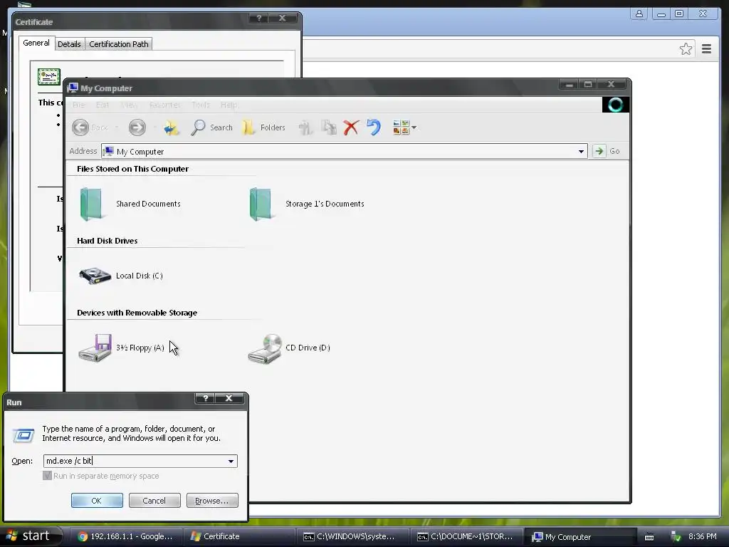Click Files Stored on This Computer heading

tap(132, 169)
